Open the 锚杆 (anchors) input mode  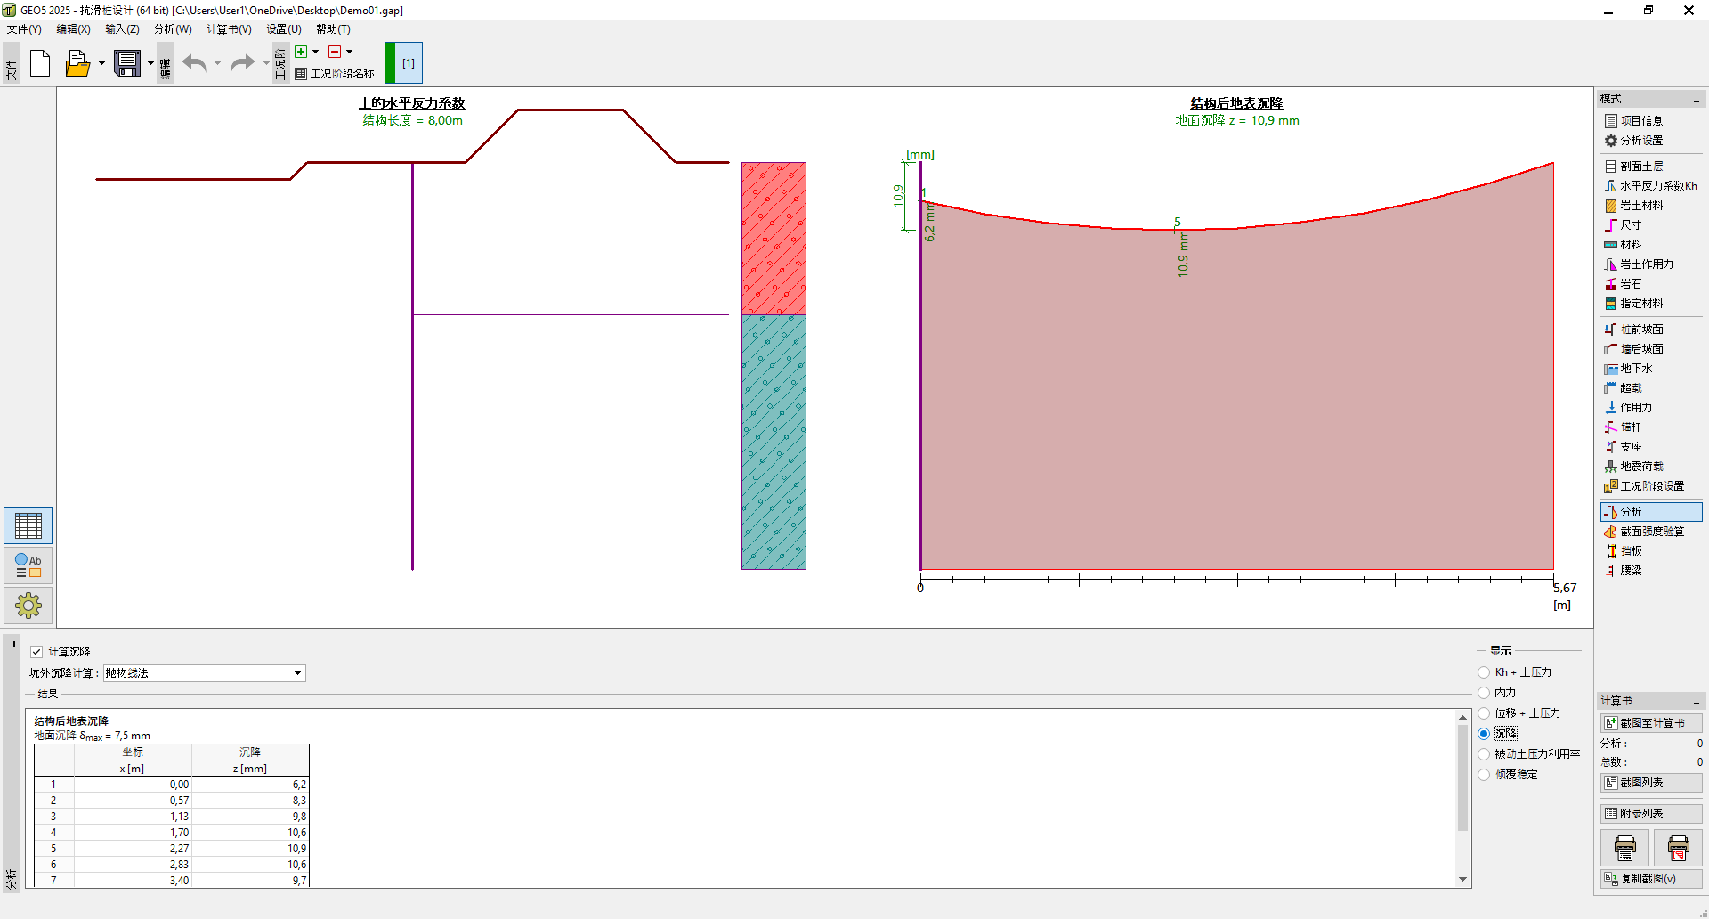[1630, 427]
